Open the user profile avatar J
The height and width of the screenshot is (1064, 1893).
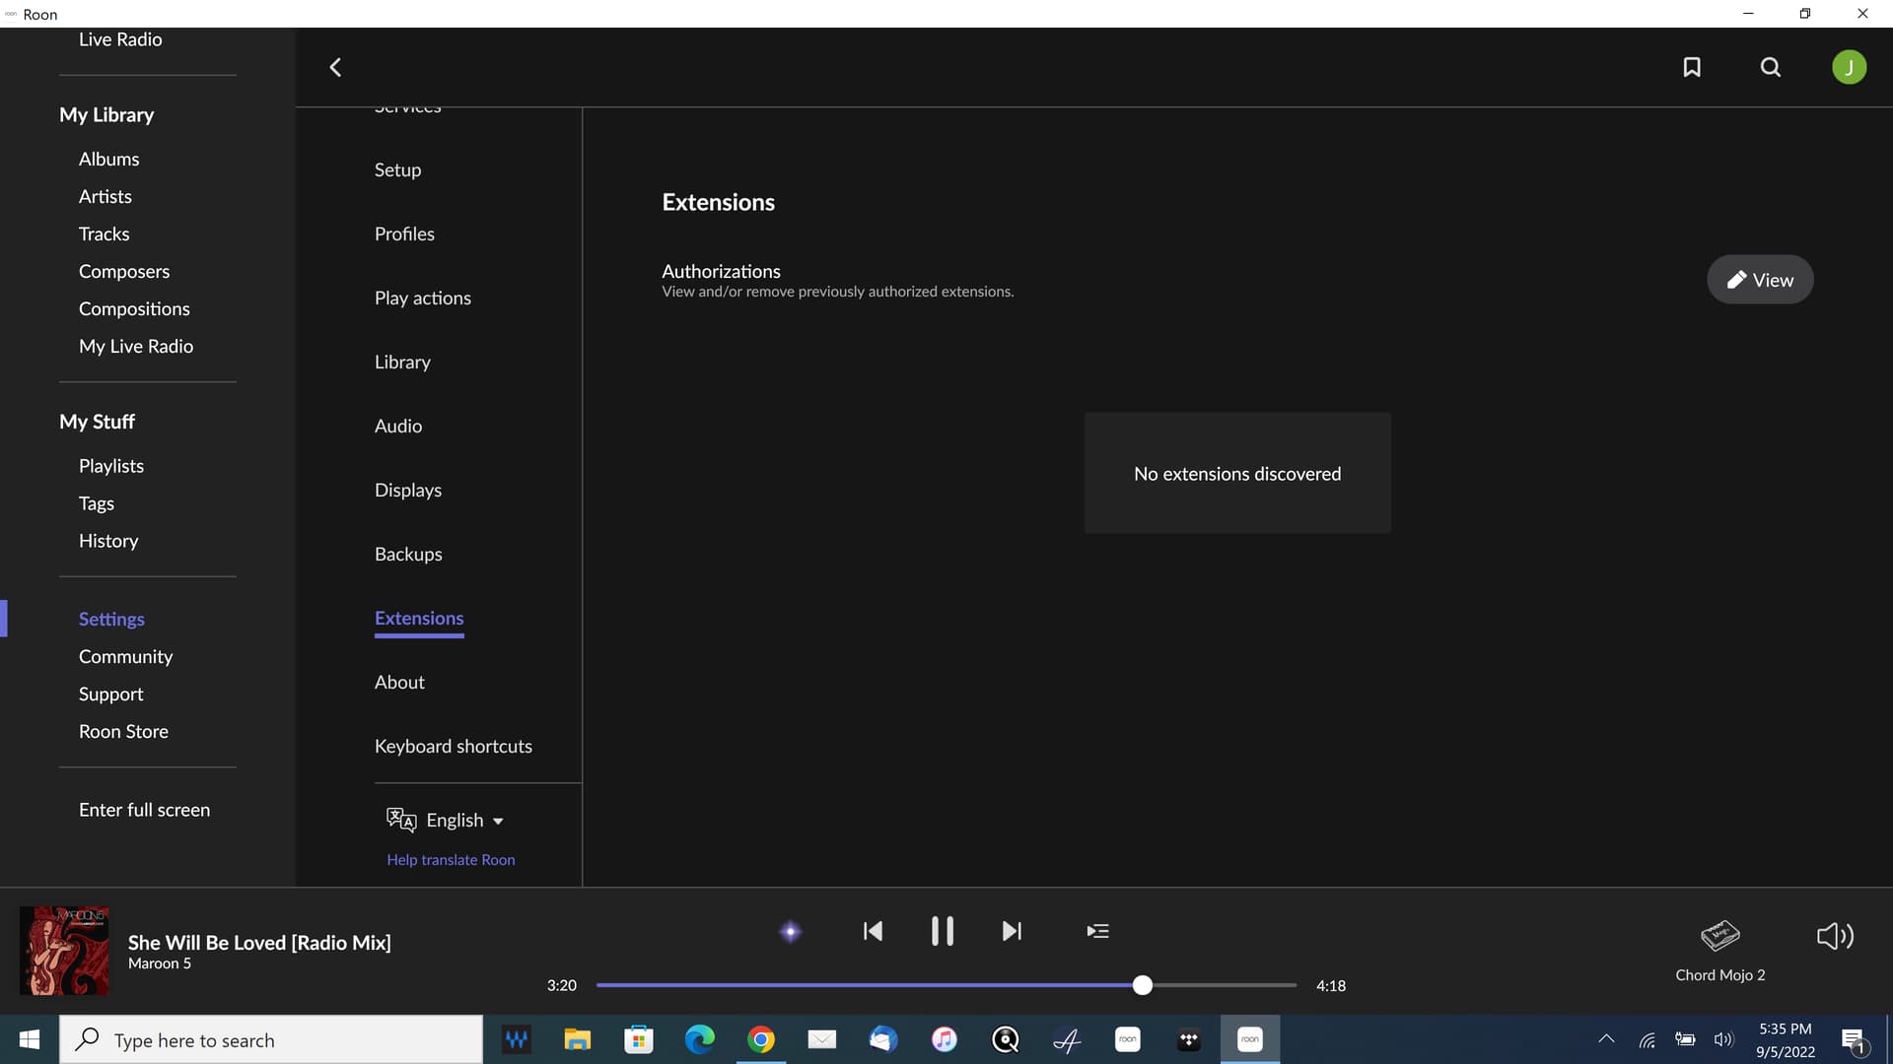[1849, 67]
